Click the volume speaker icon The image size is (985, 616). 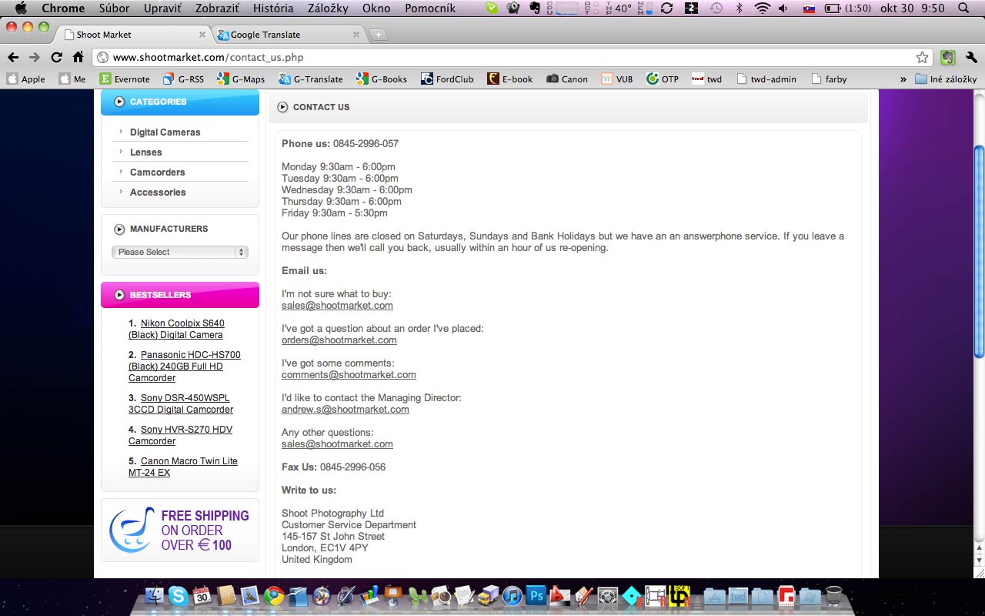pyautogui.click(x=783, y=8)
